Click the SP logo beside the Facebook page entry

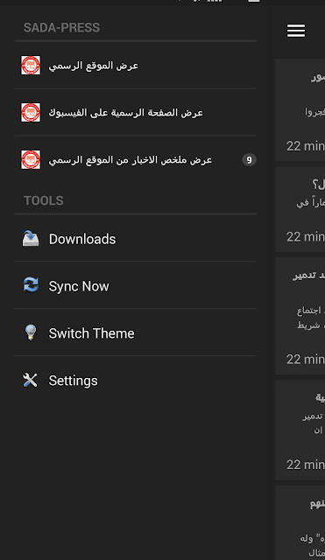[31, 113]
